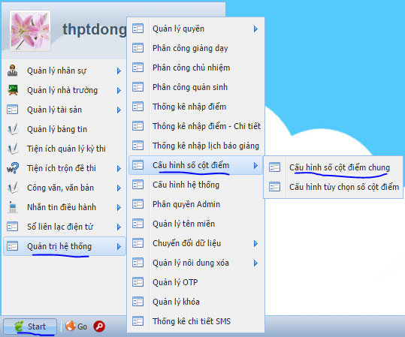The height and width of the screenshot is (337, 405).
Task: Expand the Quản lý nhà trường submenu arrow
Action: point(119,90)
